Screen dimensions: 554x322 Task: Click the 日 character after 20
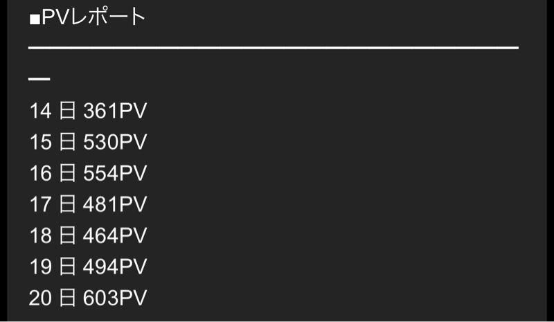67,297
